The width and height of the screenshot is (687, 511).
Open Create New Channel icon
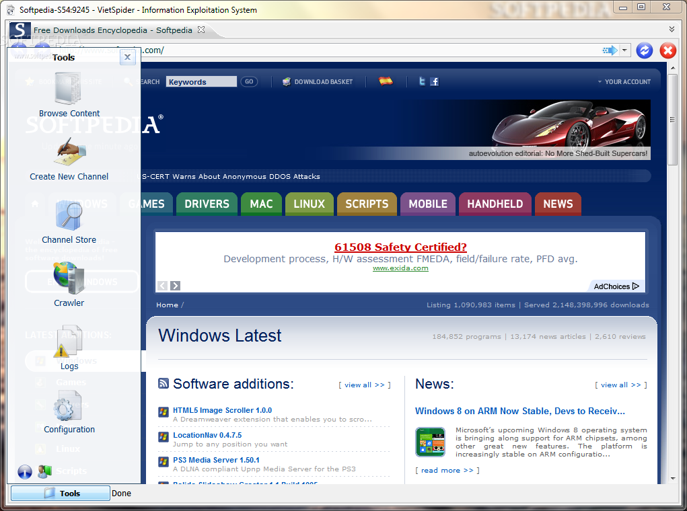tap(70, 151)
